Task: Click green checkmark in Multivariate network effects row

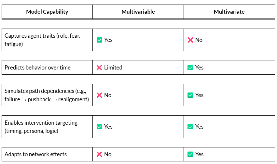Action: tap(190, 154)
